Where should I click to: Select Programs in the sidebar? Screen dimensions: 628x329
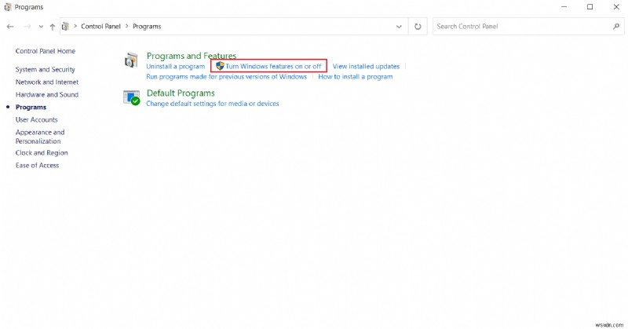[x=31, y=107]
